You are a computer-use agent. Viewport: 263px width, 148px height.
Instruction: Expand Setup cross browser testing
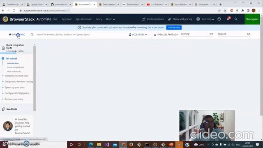coord(19,81)
